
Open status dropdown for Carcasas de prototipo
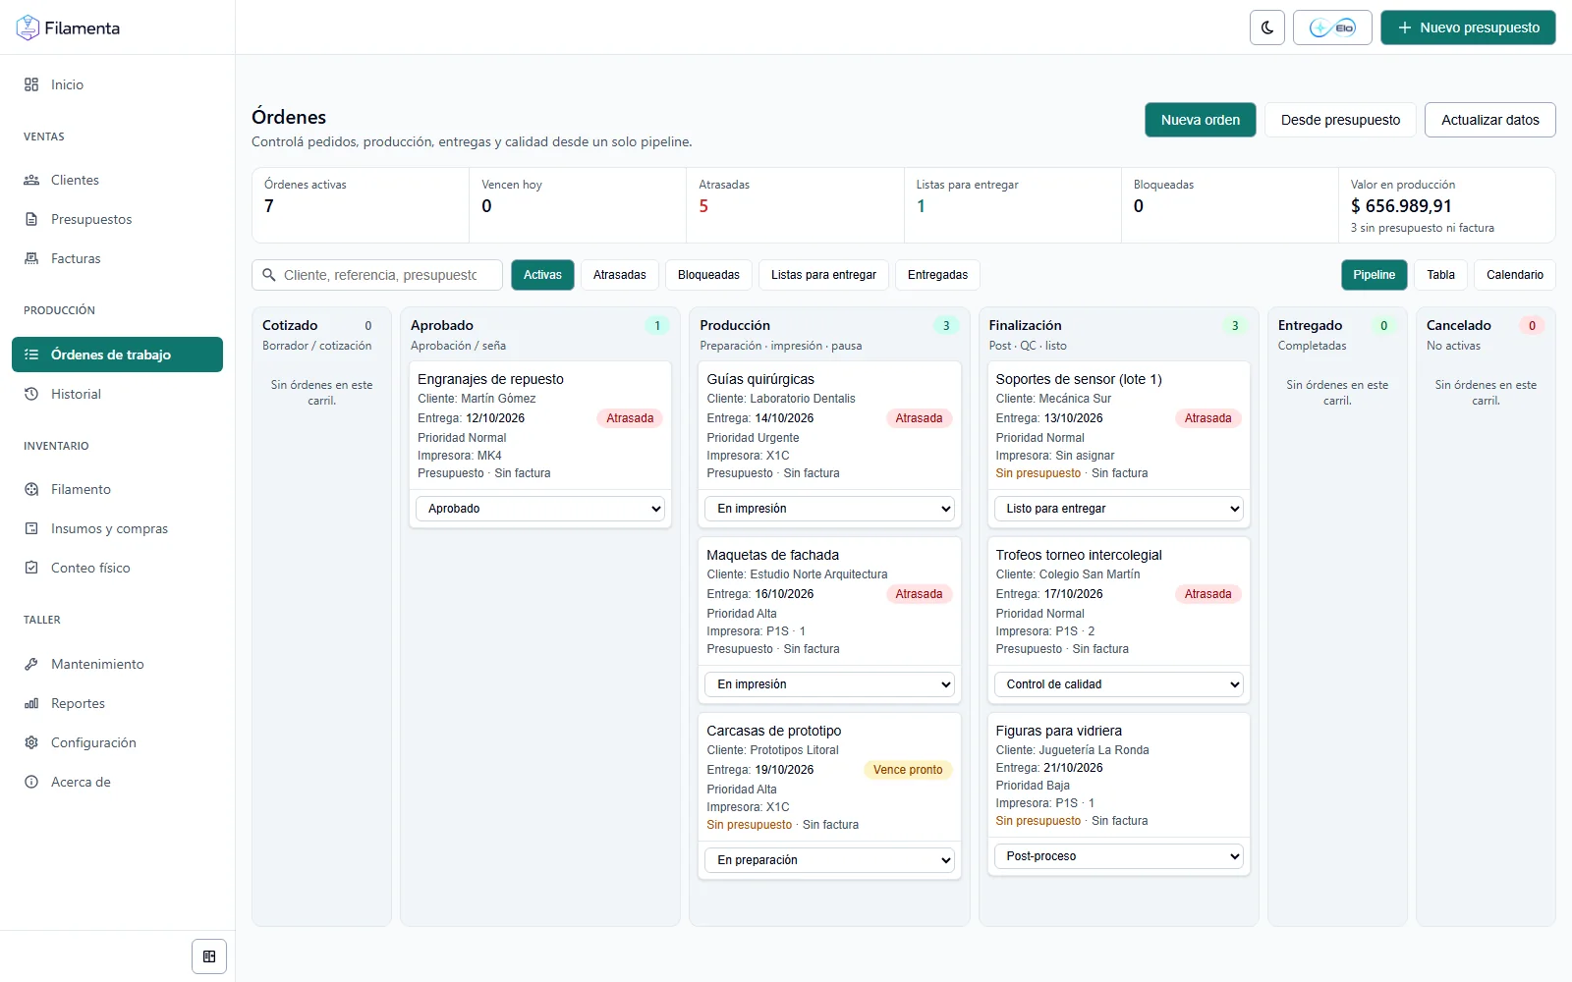(829, 860)
